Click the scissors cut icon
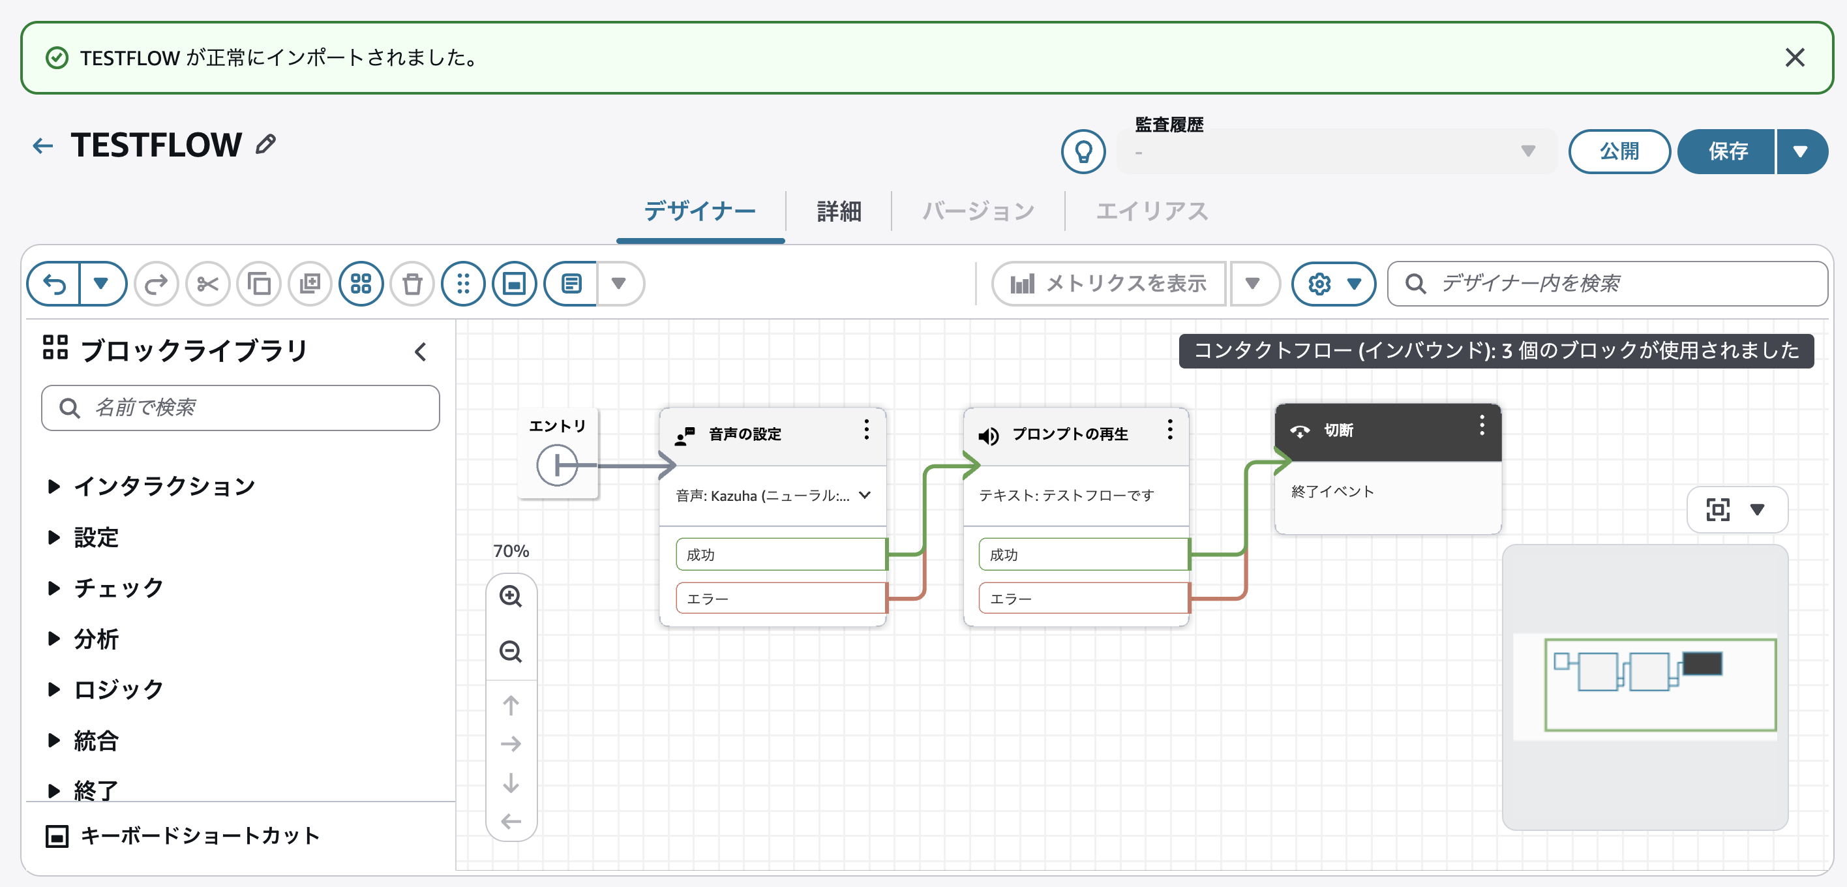The image size is (1847, 887). [x=208, y=284]
